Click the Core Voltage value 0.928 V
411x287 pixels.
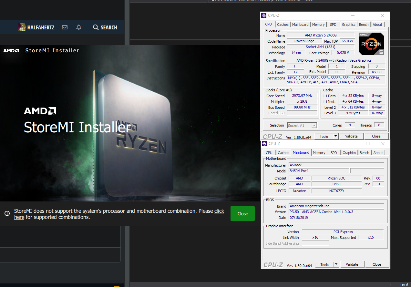(x=343, y=53)
